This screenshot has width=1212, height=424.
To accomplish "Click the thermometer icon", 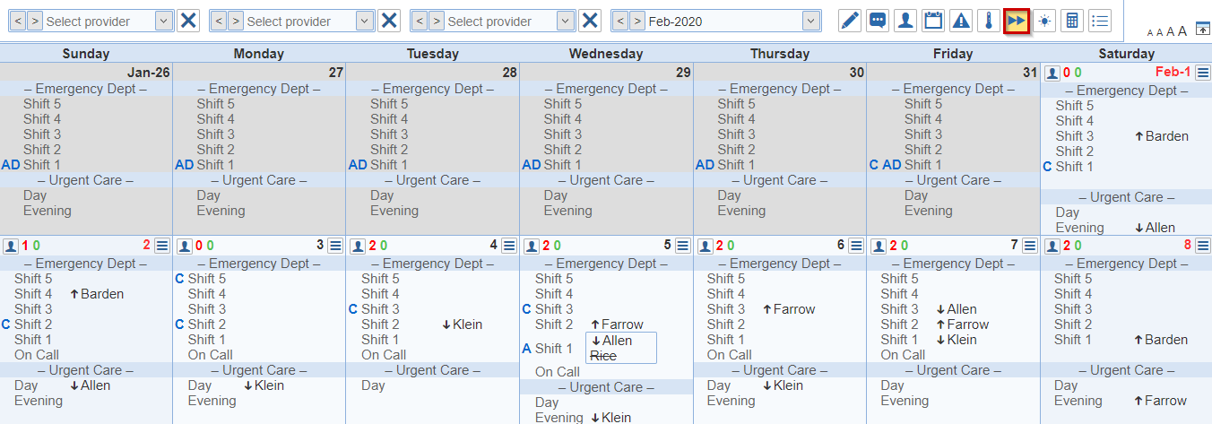I will (989, 21).
